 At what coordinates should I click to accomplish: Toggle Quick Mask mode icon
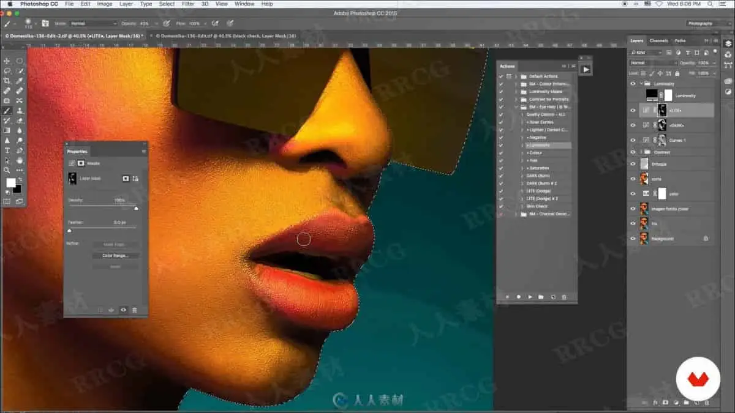[7, 201]
